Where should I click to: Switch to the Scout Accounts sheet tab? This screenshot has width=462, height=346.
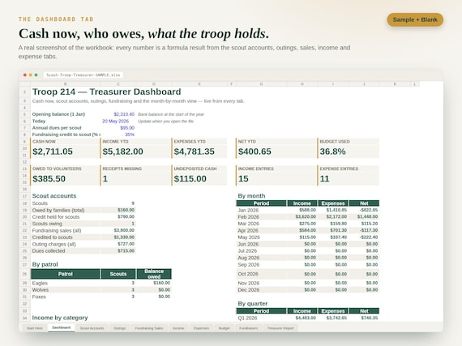(92, 328)
